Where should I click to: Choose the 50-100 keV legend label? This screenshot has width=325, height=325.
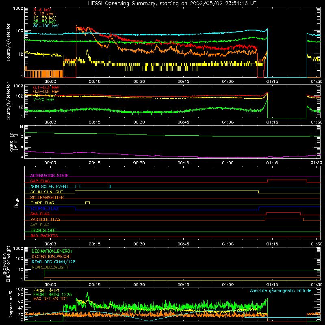click(46, 26)
